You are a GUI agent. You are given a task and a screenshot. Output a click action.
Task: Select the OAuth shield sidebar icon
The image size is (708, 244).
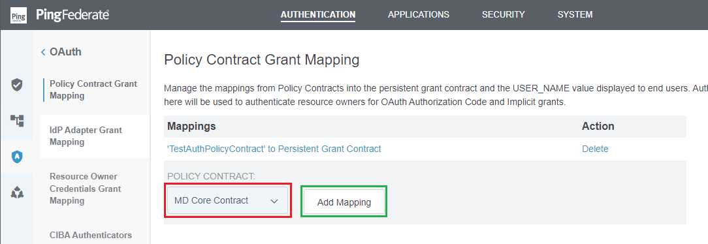[17, 157]
